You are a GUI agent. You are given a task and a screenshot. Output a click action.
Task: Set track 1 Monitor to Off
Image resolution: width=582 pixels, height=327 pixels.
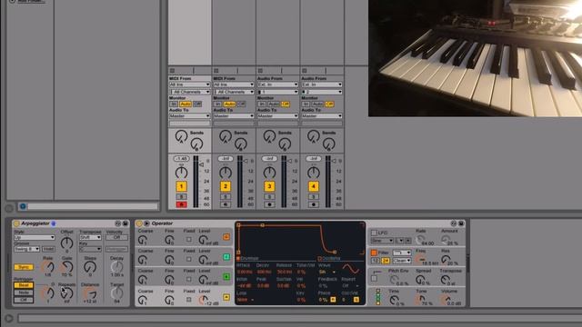tap(197, 104)
